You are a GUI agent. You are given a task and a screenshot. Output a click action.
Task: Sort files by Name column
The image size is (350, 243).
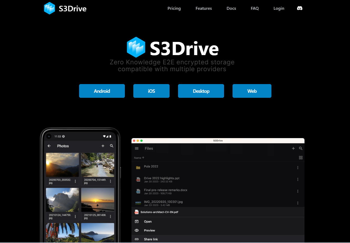pos(139,158)
